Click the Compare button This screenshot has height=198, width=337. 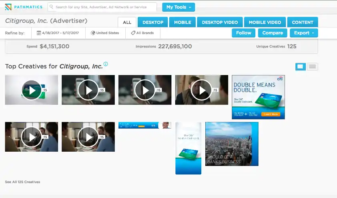tap(273, 33)
